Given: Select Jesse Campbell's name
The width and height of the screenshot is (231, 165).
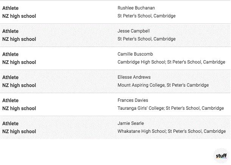Looking at the screenshot, I should [x=133, y=31].
